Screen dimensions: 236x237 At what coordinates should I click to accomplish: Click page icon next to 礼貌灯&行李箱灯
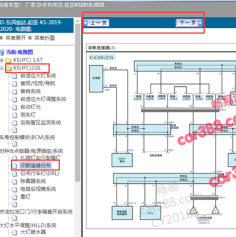(x=14, y=158)
